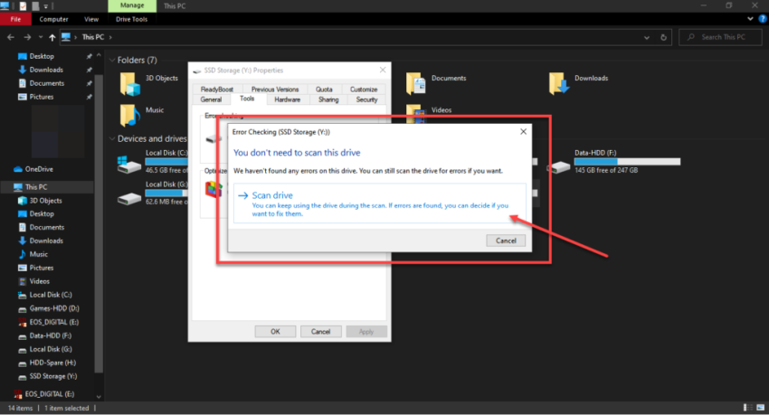Open the View ribbon tab

pyautogui.click(x=91, y=19)
